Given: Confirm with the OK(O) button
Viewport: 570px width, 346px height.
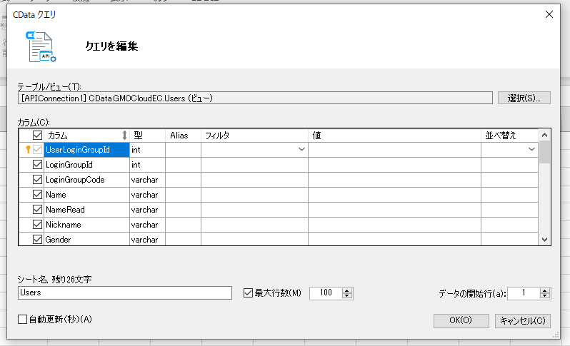Looking at the screenshot, I should tap(461, 320).
